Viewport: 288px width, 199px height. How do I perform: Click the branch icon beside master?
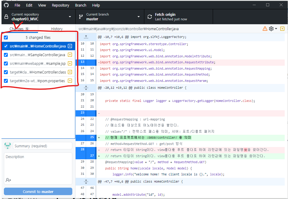point(81,17)
